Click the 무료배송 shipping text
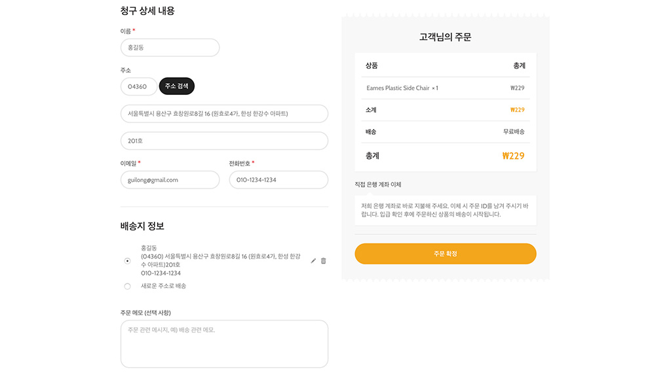 click(514, 132)
